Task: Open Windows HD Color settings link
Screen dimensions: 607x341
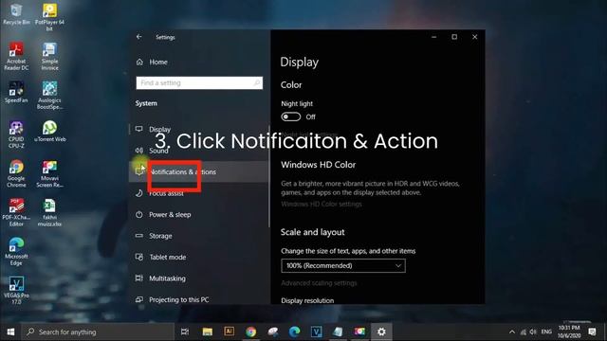Action: coord(322,204)
